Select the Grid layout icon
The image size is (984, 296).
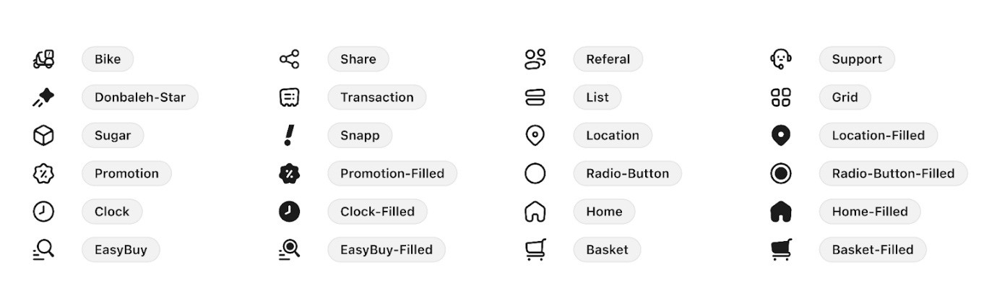tap(781, 97)
